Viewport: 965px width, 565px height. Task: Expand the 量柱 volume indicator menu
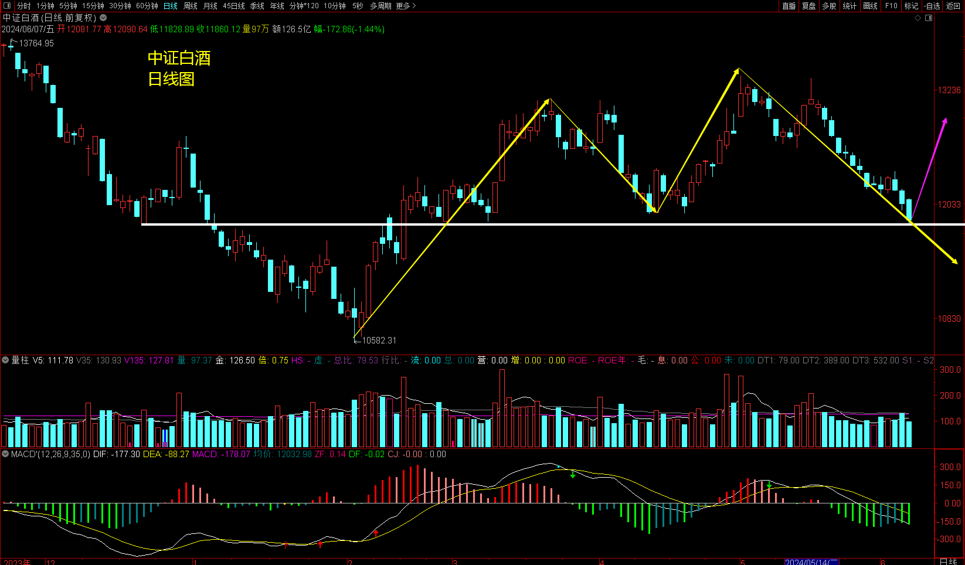[x=5, y=360]
